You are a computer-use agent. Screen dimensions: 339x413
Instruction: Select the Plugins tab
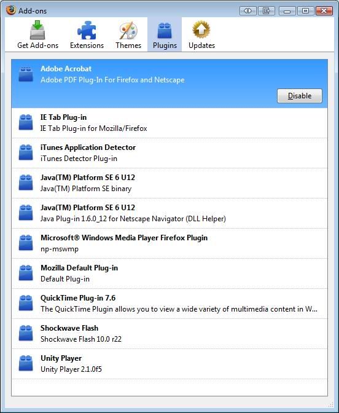165,34
